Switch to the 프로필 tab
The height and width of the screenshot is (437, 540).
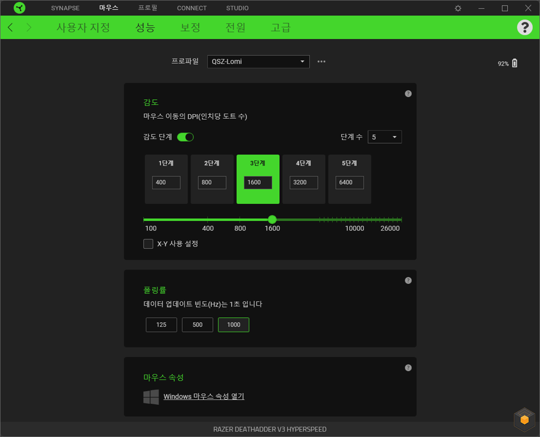148,7
